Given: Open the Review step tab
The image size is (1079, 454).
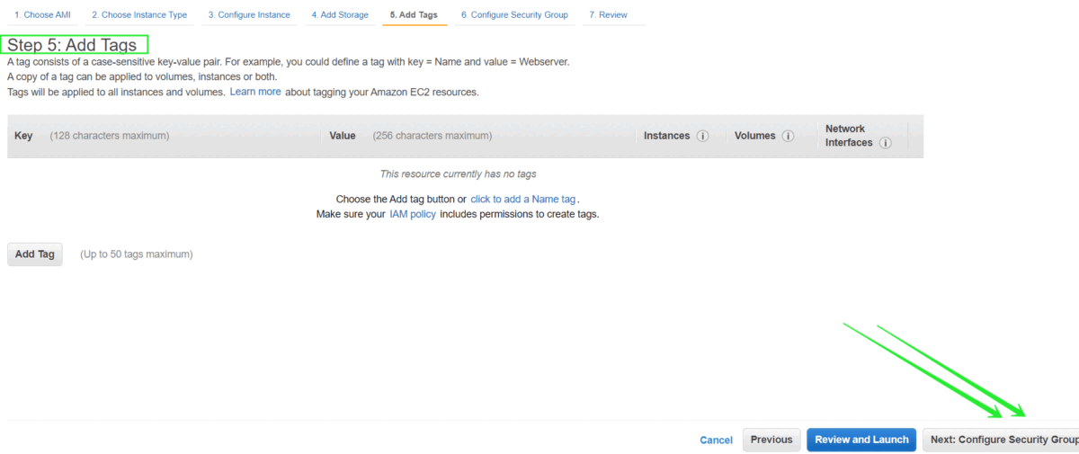Looking at the screenshot, I should [608, 15].
